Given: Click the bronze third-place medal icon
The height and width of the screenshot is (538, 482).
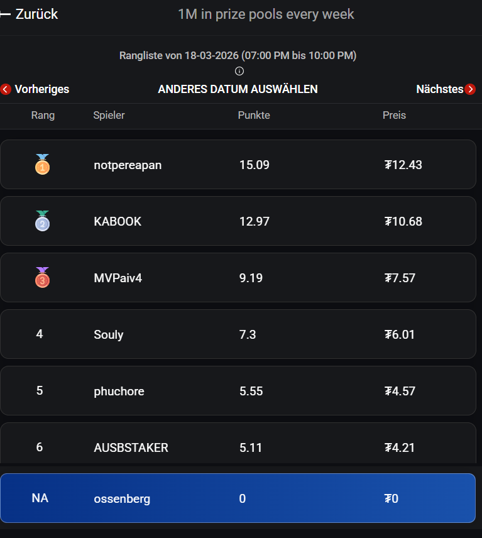Looking at the screenshot, I should 43,278.
